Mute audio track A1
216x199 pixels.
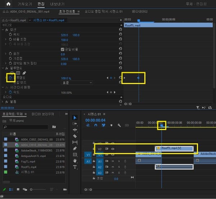point(113,161)
